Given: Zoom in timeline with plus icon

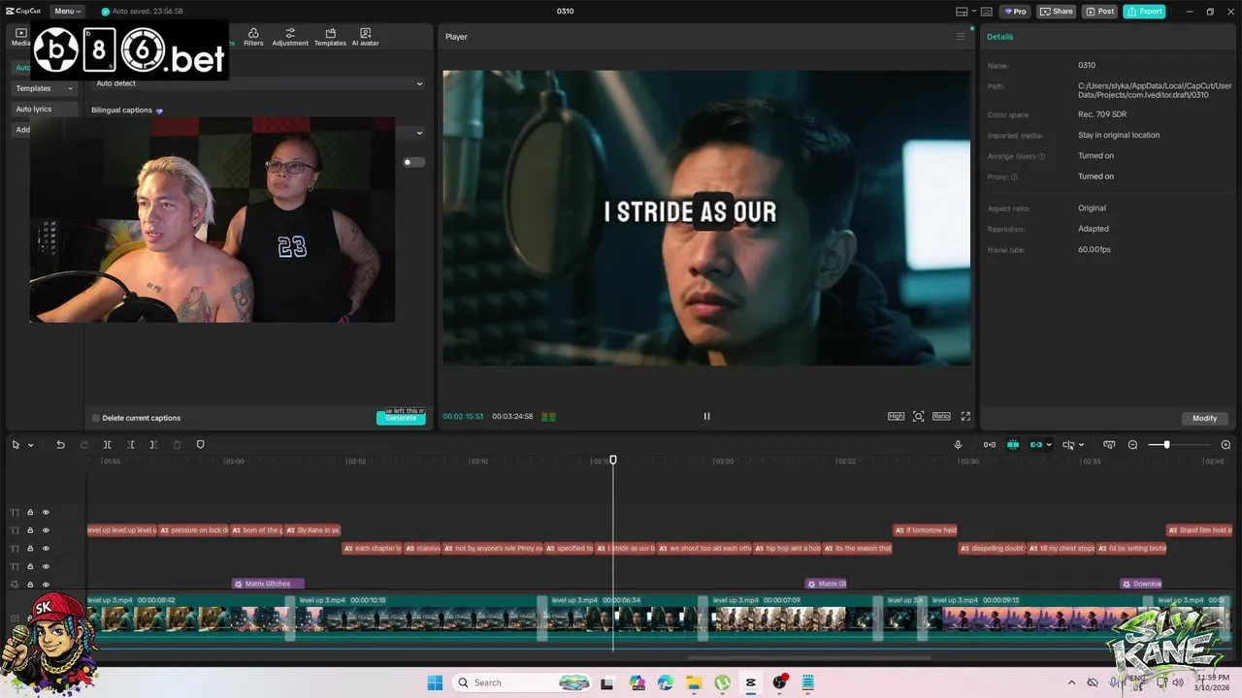Looking at the screenshot, I should point(1226,445).
